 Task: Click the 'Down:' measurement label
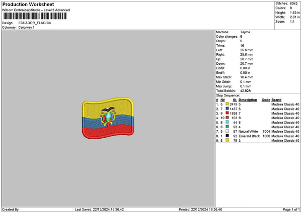220,64
